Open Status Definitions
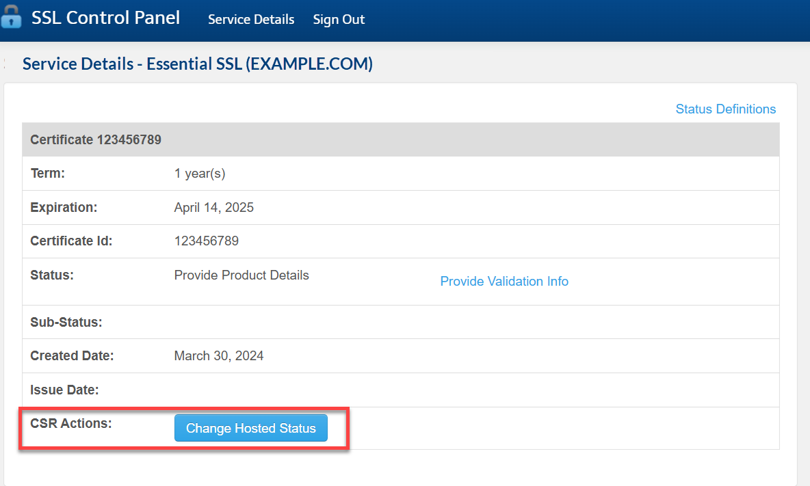 click(x=725, y=109)
